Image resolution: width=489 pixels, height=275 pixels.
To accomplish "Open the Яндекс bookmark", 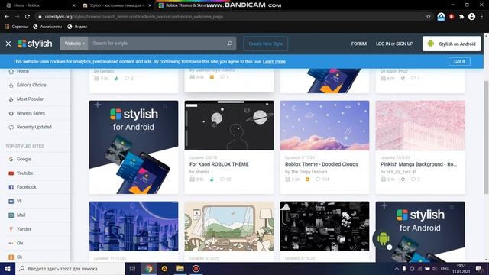I will [77, 27].
